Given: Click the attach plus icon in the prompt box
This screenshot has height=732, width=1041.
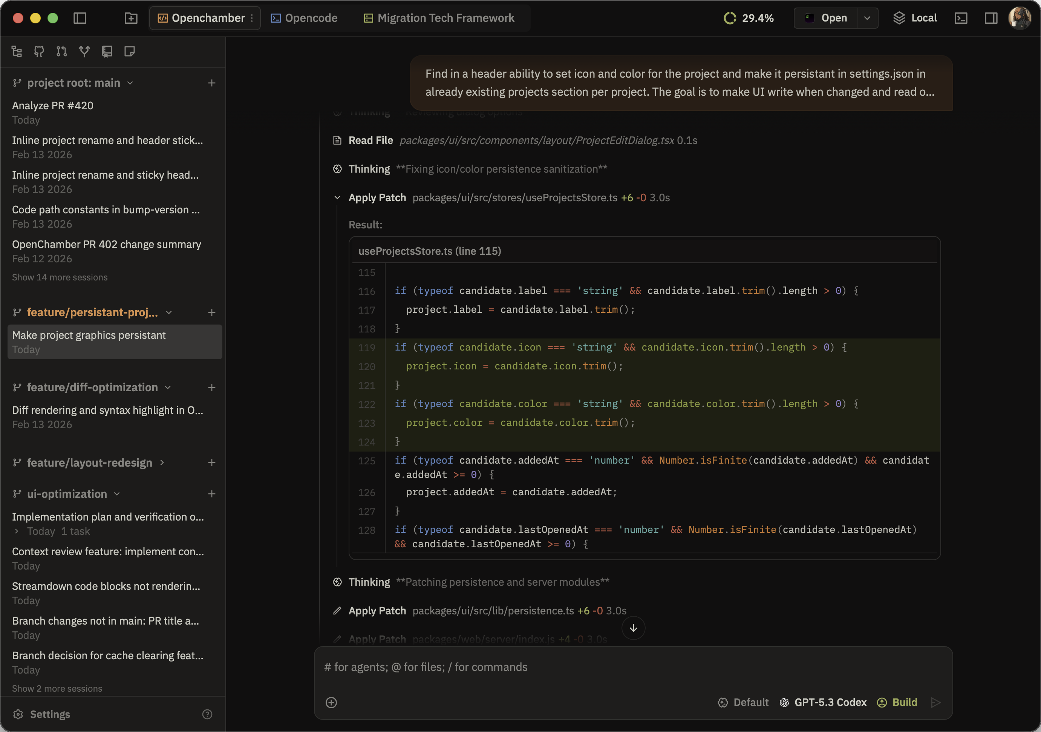Looking at the screenshot, I should pos(331,703).
